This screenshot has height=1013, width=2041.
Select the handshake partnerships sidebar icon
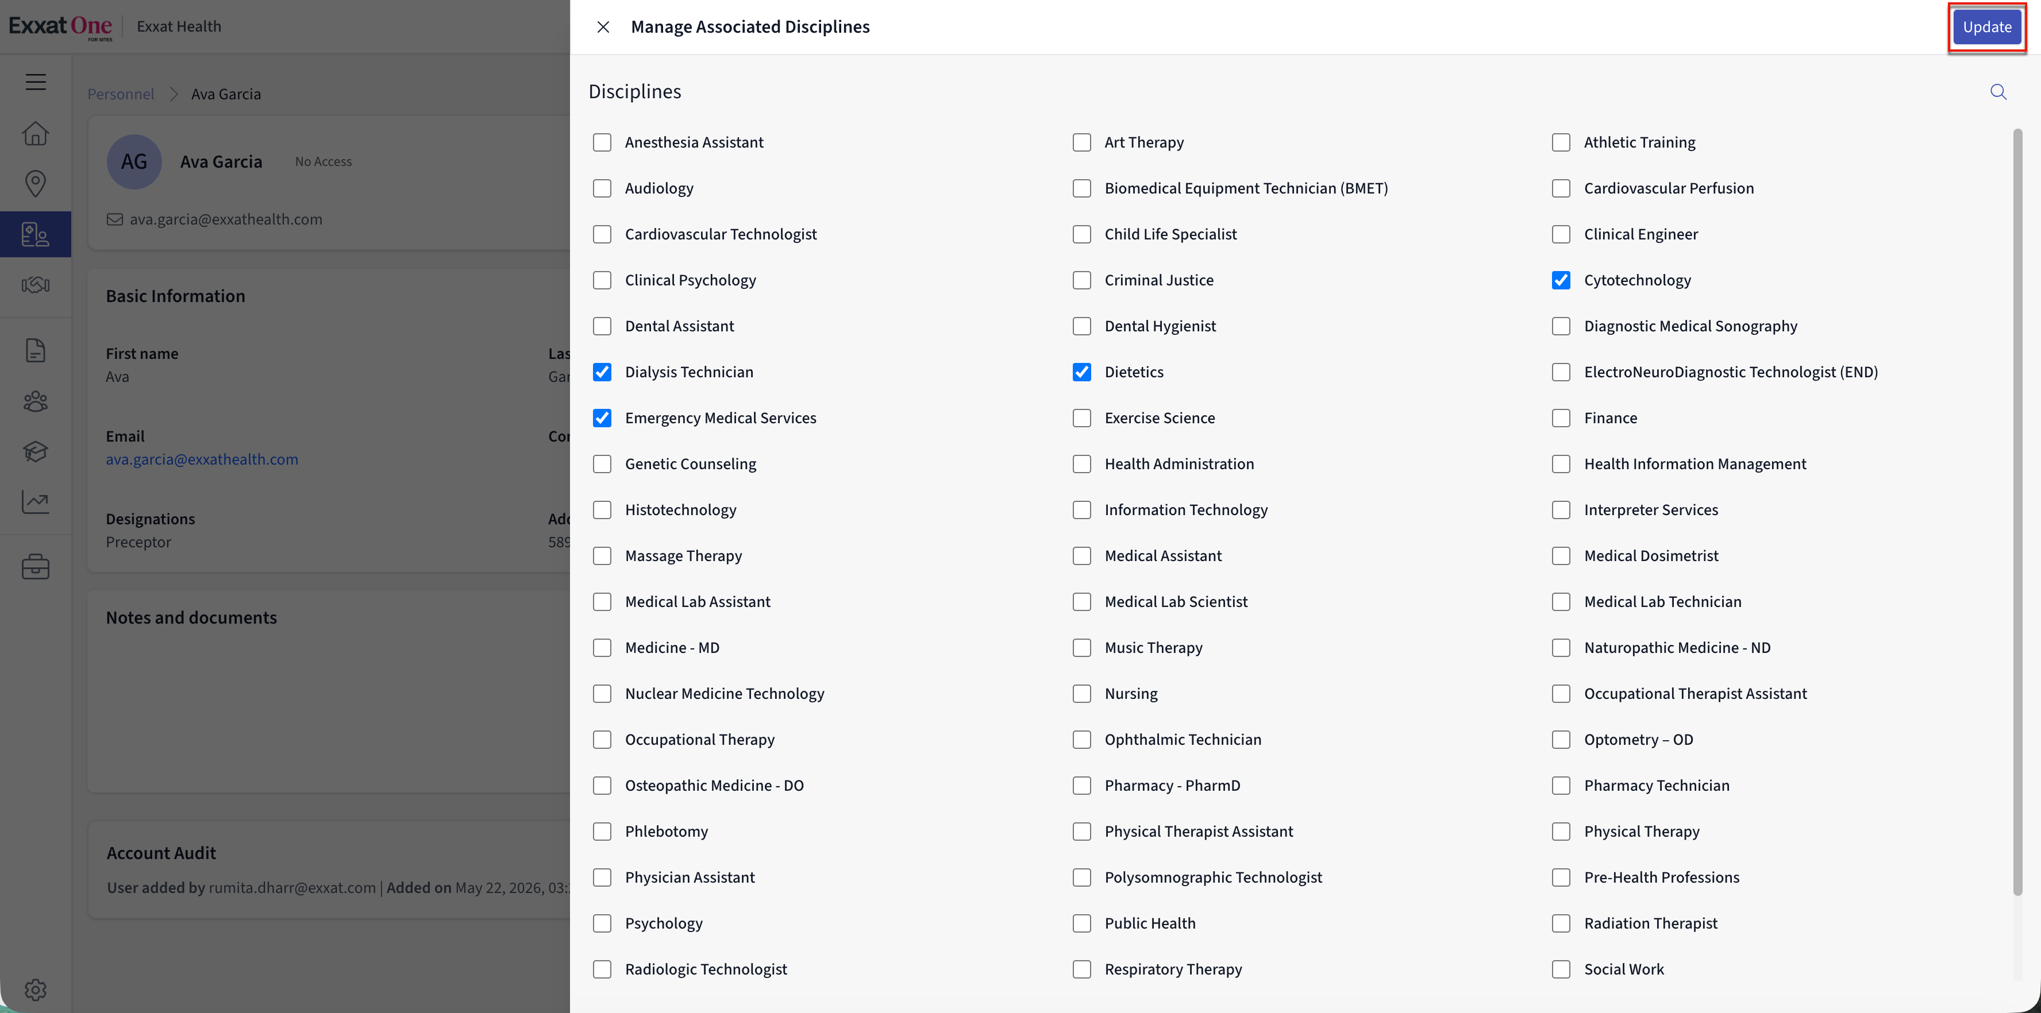pyautogui.click(x=36, y=285)
